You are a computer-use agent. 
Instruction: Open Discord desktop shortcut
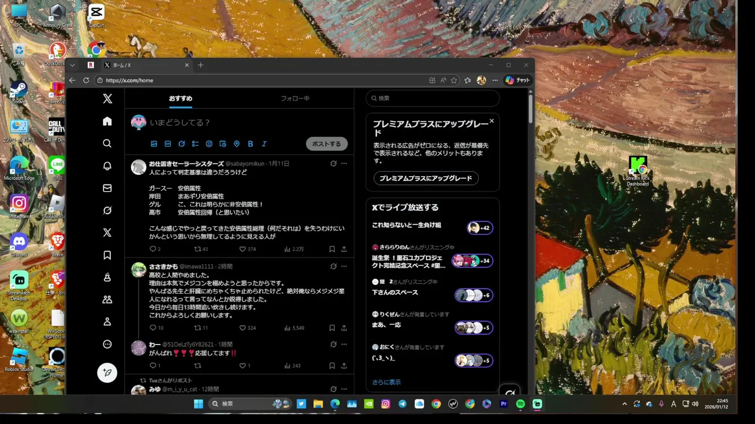coord(19,244)
